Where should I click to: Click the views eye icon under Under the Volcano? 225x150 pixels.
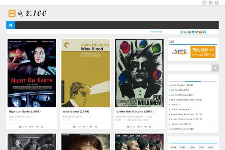[x=138, y=127]
